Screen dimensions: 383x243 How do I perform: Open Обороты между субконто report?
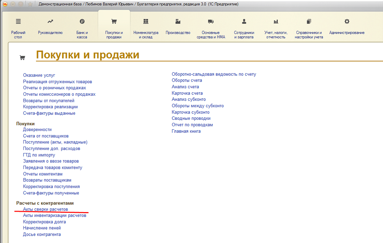point(198,106)
